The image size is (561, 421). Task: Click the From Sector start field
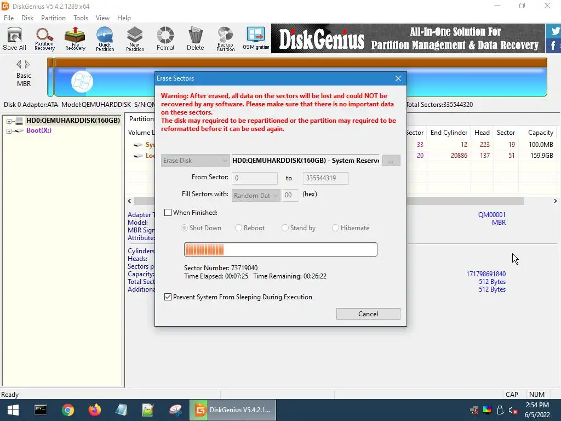coord(254,178)
